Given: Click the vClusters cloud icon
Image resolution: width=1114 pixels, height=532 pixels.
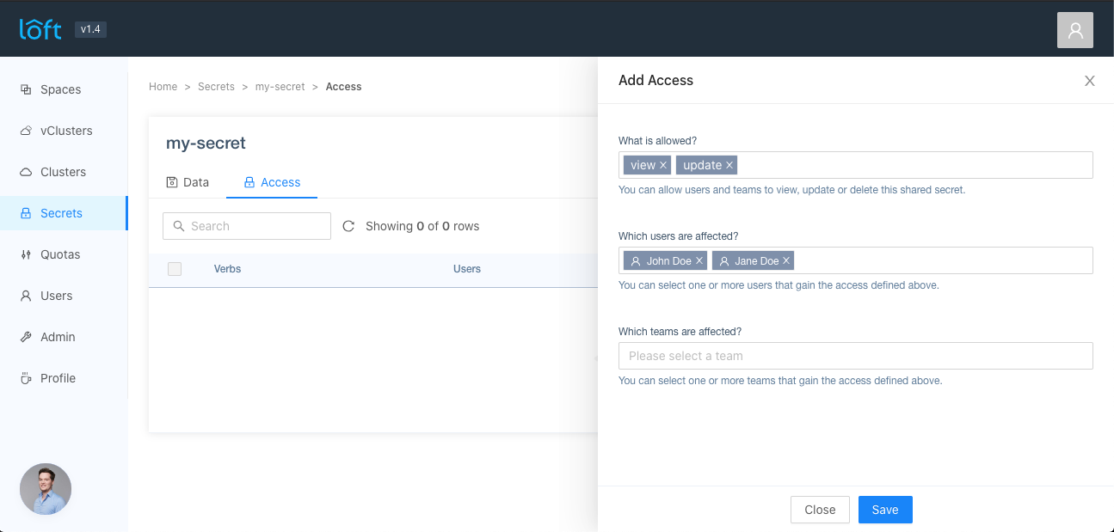Looking at the screenshot, I should point(26,131).
